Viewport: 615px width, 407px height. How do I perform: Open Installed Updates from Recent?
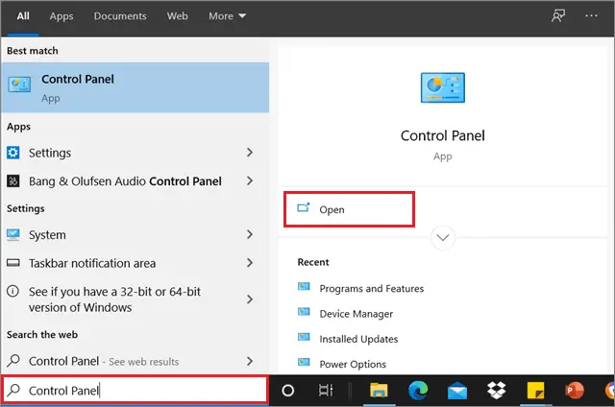(358, 339)
